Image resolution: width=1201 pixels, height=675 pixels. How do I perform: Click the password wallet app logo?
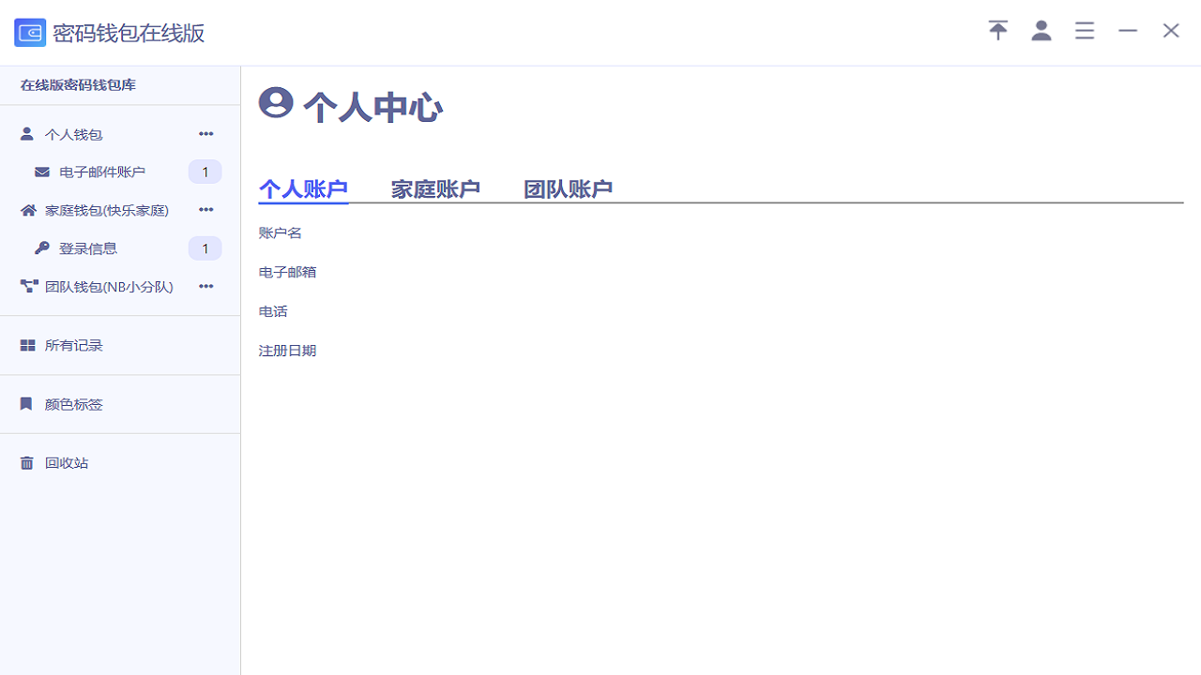coord(30,33)
